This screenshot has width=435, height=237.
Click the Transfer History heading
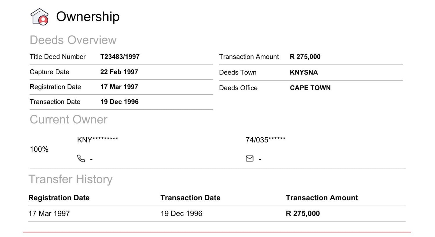70,179
